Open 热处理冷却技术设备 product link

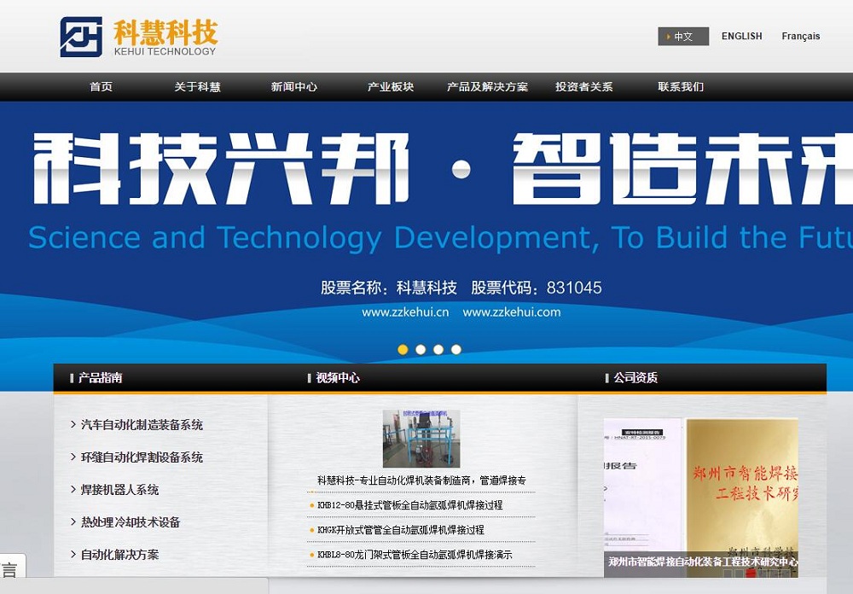point(131,522)
